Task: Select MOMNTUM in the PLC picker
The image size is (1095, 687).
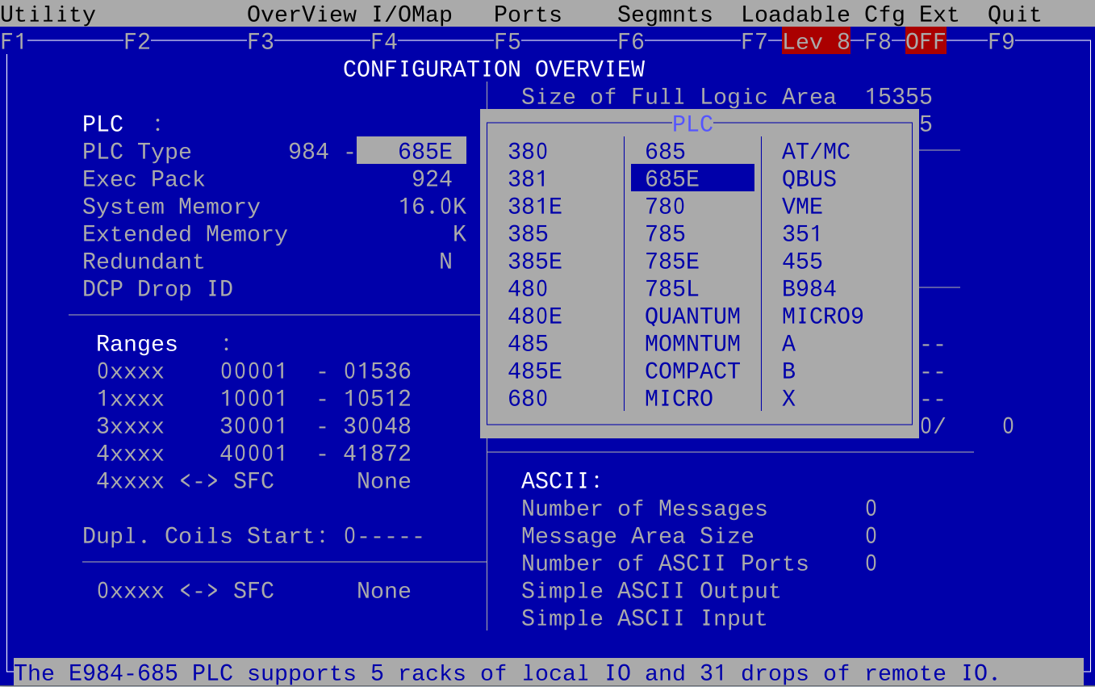Action: point(692,343)
